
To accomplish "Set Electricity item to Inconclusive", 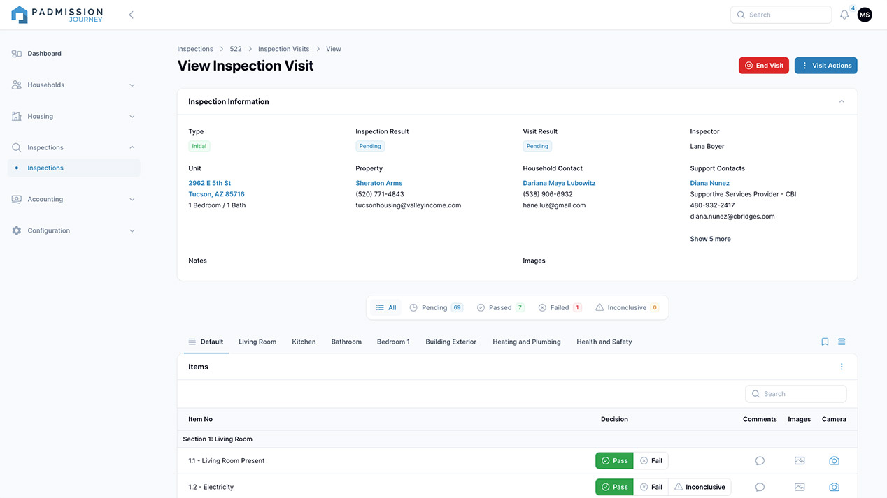I will (699, 487).
